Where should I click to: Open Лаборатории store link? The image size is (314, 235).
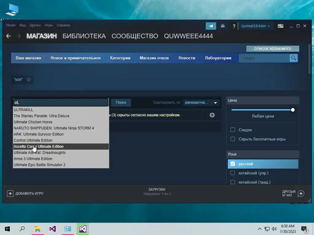[218, 58]
